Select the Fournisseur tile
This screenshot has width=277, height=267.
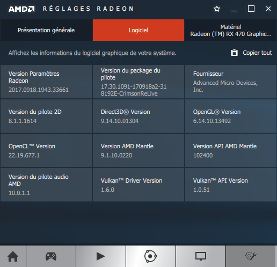pos(231,82)
